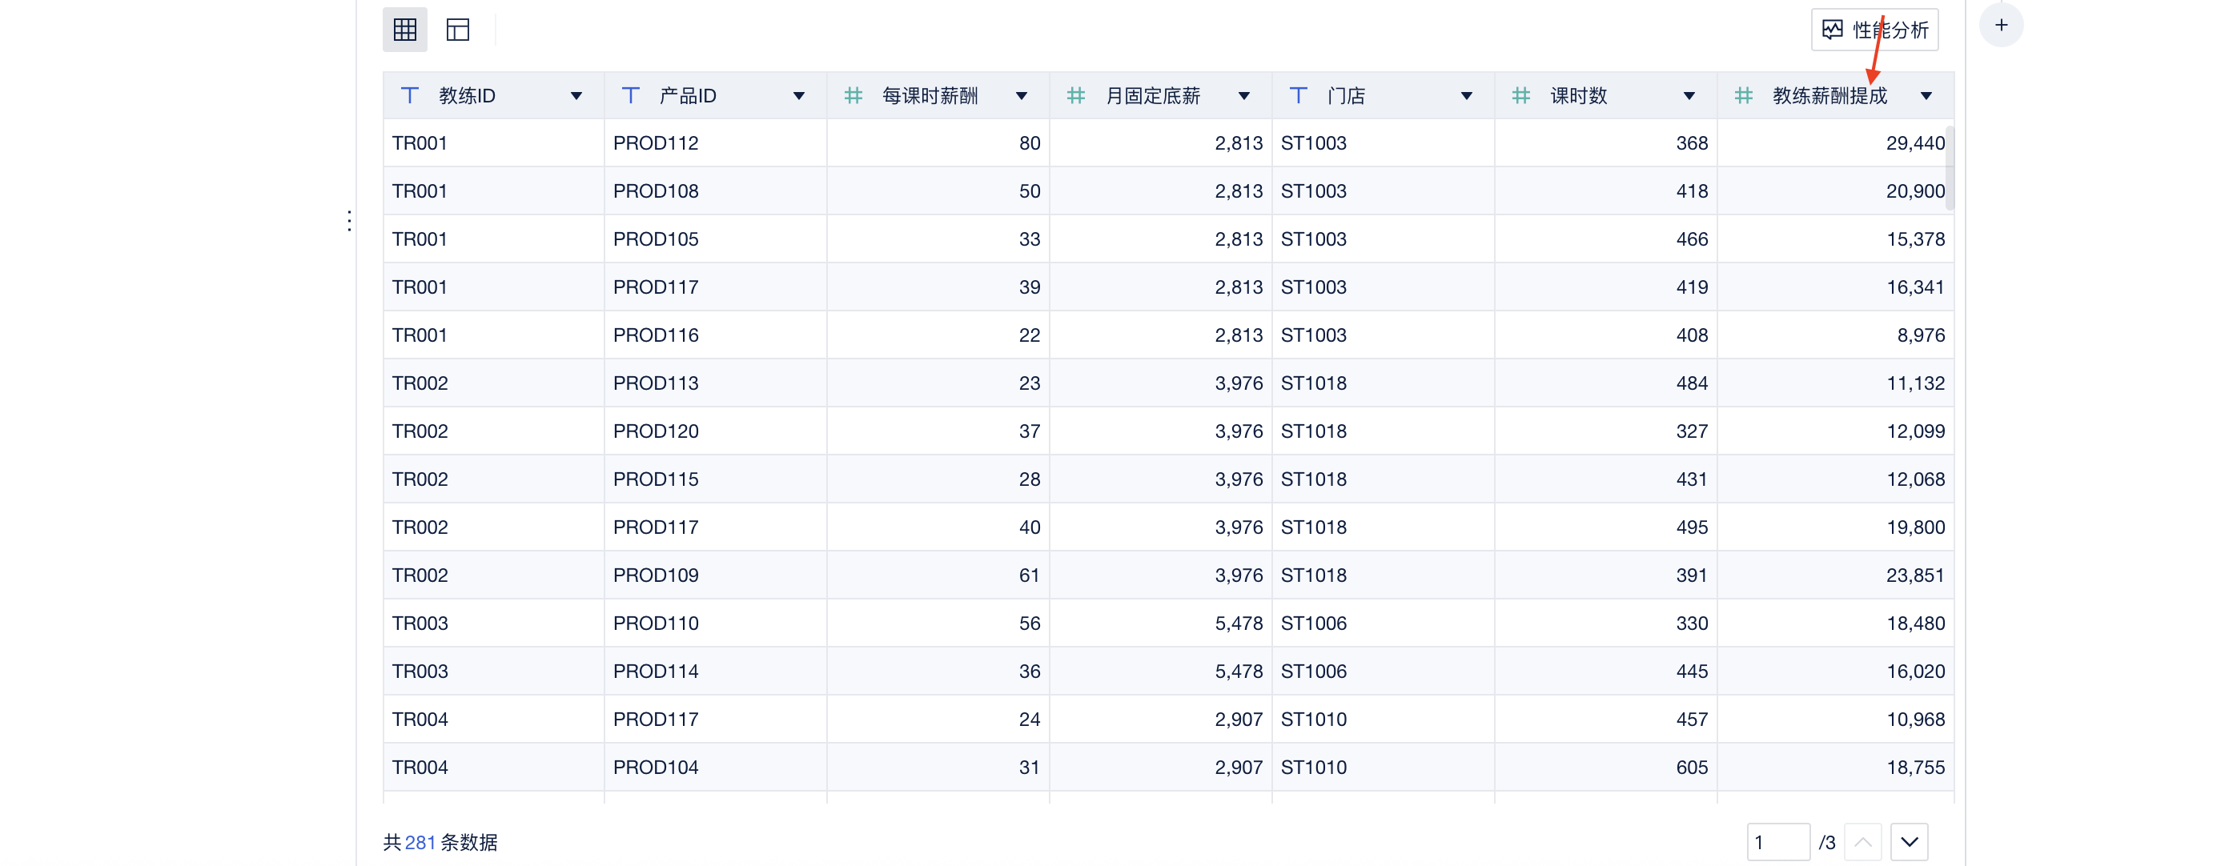Click the previous page up arrow
The width and height of the screenshot is (2221, 866).
click(1862, 842)
